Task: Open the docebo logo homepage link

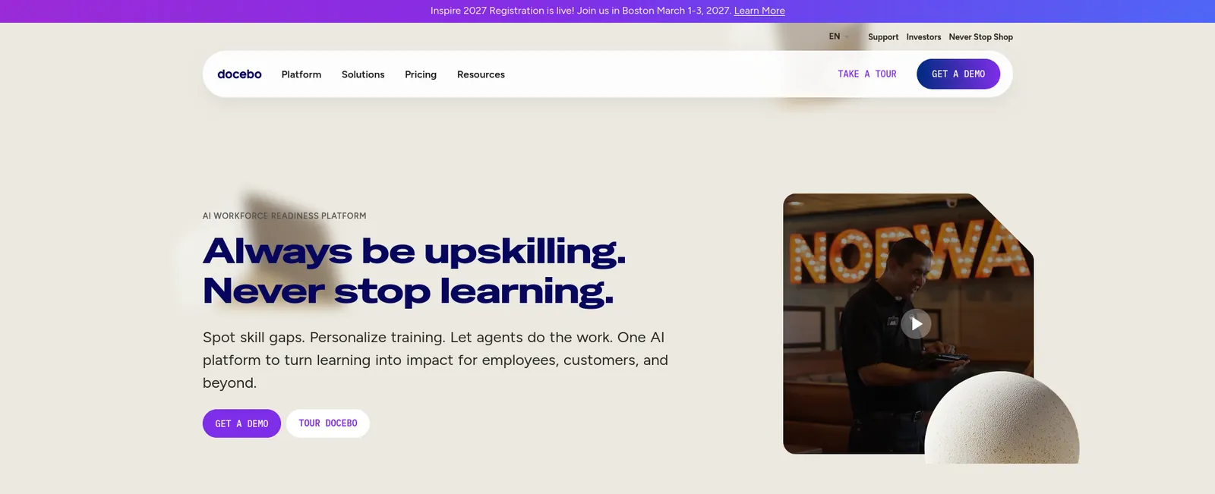Action: coord(239,74)
